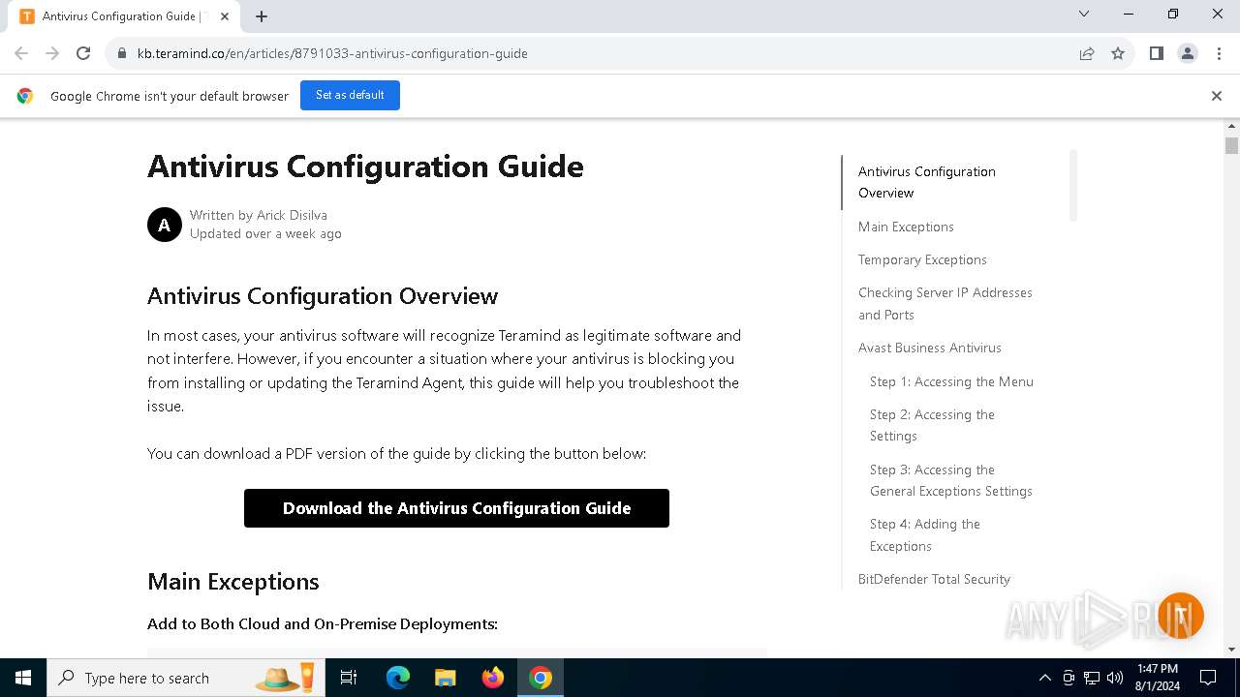
Task: Open File Explorer from taskbar
Action: click(445, 678)
